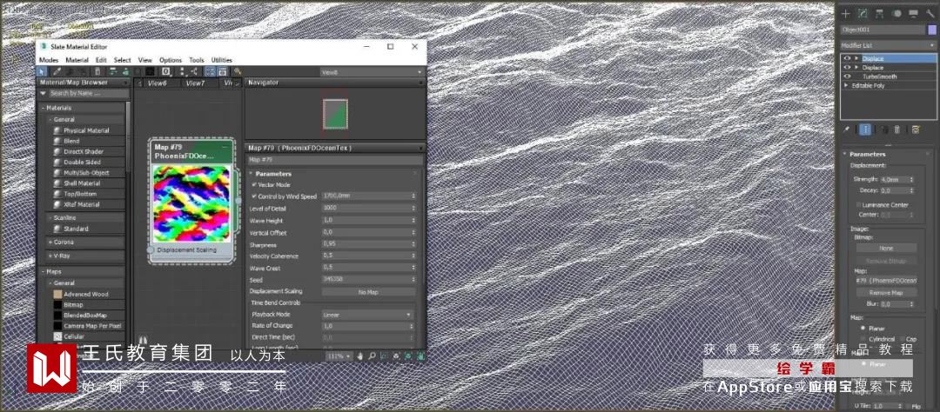Open the Hierarchy tab in command panel
This screenshot has width=940, height=412.
click(x=880, y=13)
